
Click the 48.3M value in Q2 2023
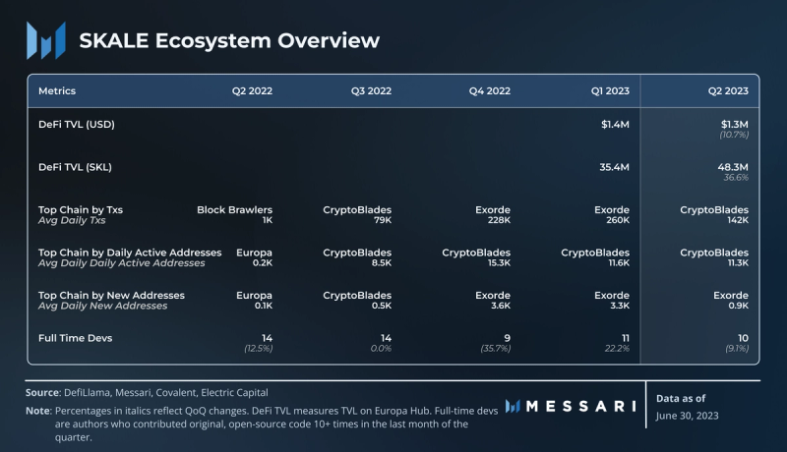pos(733,167)
